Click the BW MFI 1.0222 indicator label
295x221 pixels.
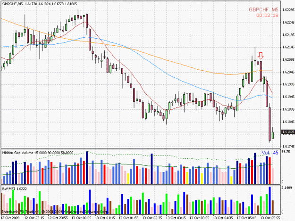(15, 189)
